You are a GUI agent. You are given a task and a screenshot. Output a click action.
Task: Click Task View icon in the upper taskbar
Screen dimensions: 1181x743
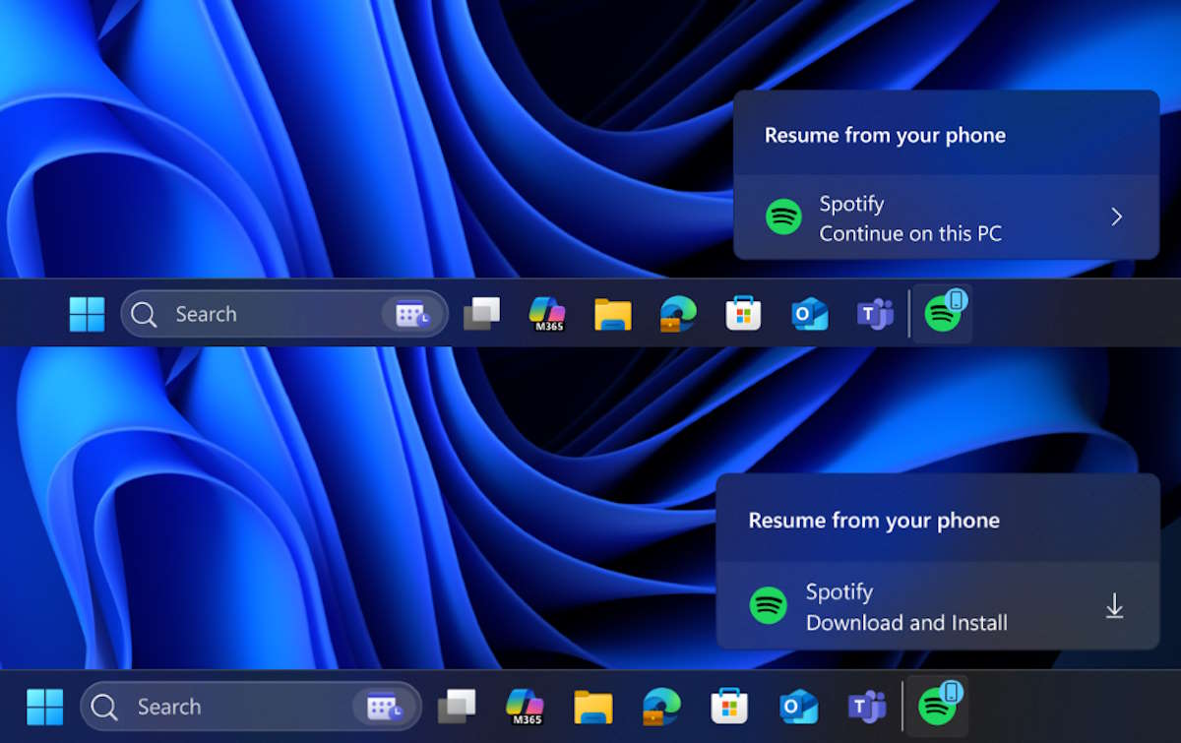pos(481,314)
